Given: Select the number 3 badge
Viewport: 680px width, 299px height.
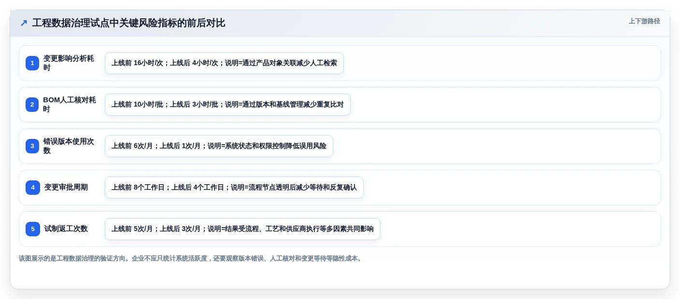Looking at the screenshot, I should point(32,146).
